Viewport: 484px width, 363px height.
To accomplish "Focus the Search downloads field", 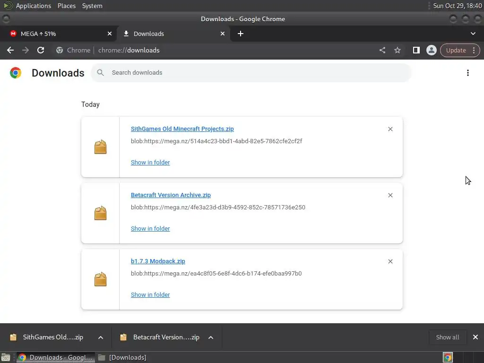I will [x=251, y=72].
